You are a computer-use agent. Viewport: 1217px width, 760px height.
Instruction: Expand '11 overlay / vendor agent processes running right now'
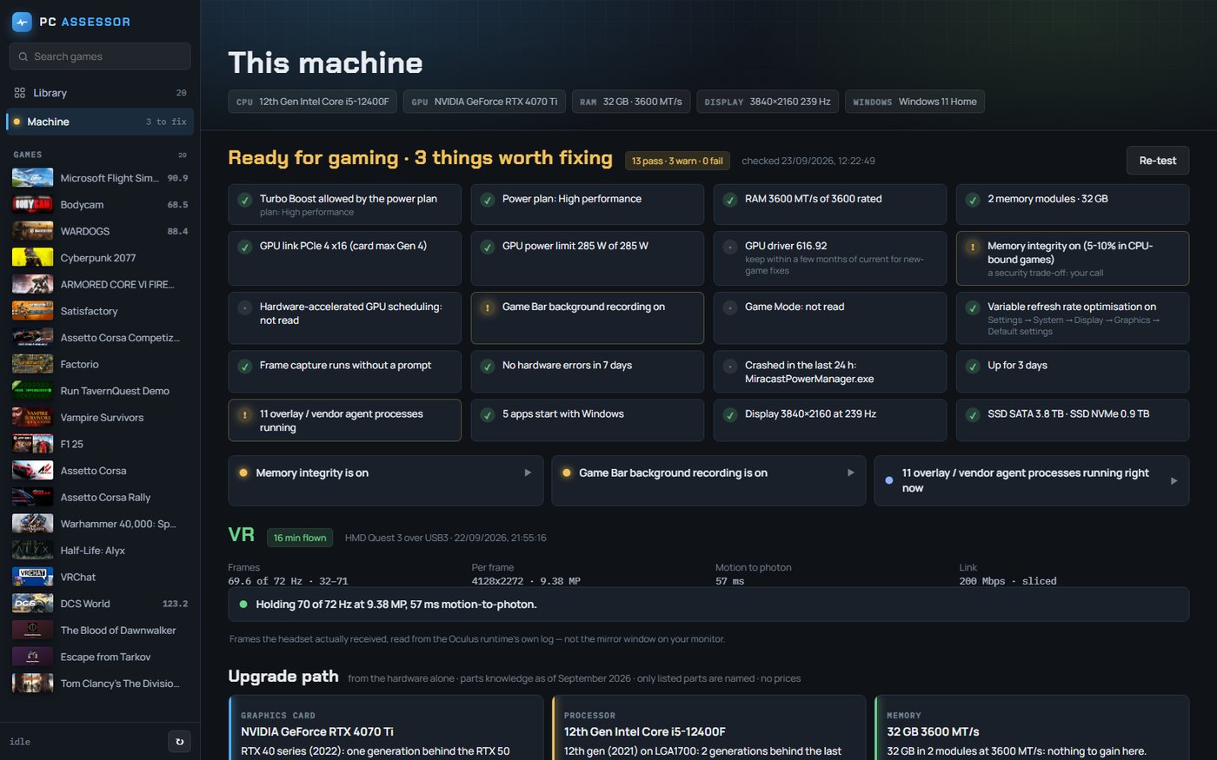(x=1031, y=480)
